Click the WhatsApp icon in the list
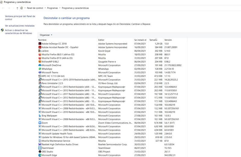This screenshot has width=241, height=157. tap(40, 69)
